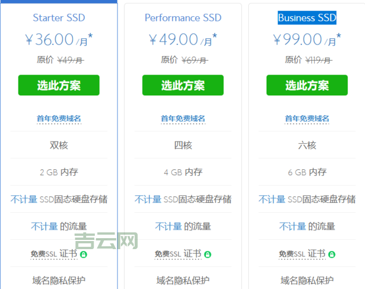Click 域名隐私保护 in the Starter SSD column

click(58, 281)
